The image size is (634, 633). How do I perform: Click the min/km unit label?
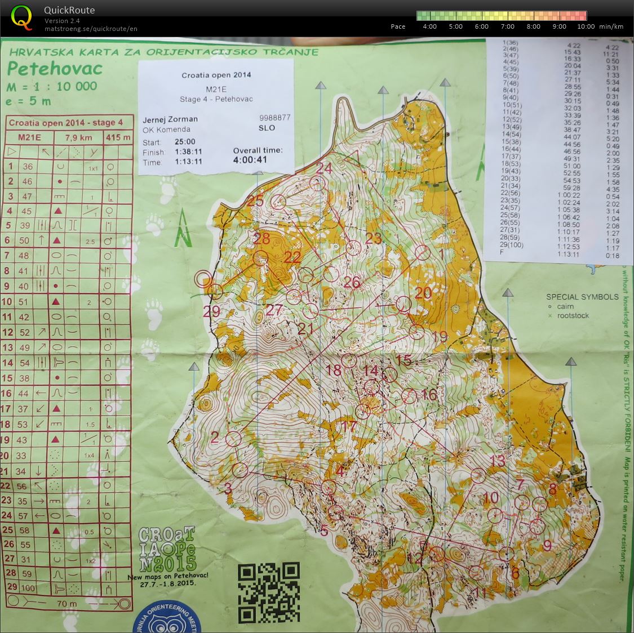coord(611,26)
